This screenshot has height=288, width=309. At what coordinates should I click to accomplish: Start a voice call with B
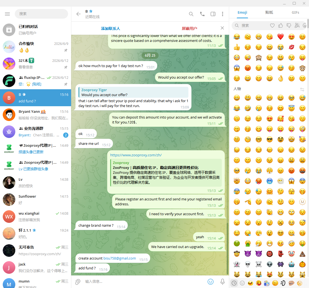tap(202, 14)
